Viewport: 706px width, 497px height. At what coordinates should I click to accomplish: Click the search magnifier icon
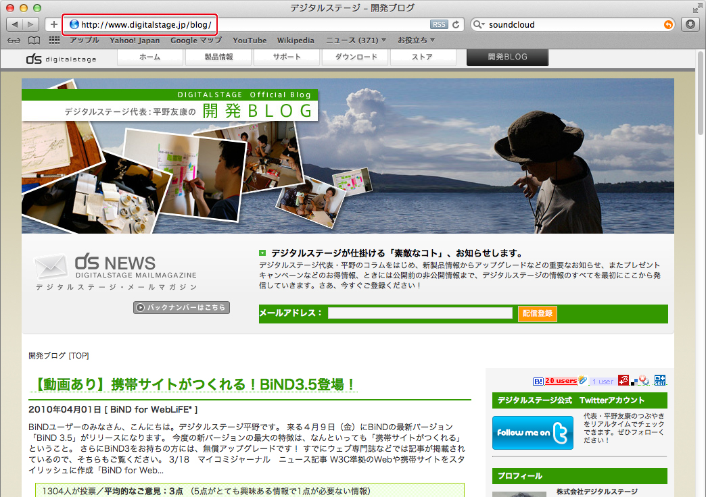[478, 24]
